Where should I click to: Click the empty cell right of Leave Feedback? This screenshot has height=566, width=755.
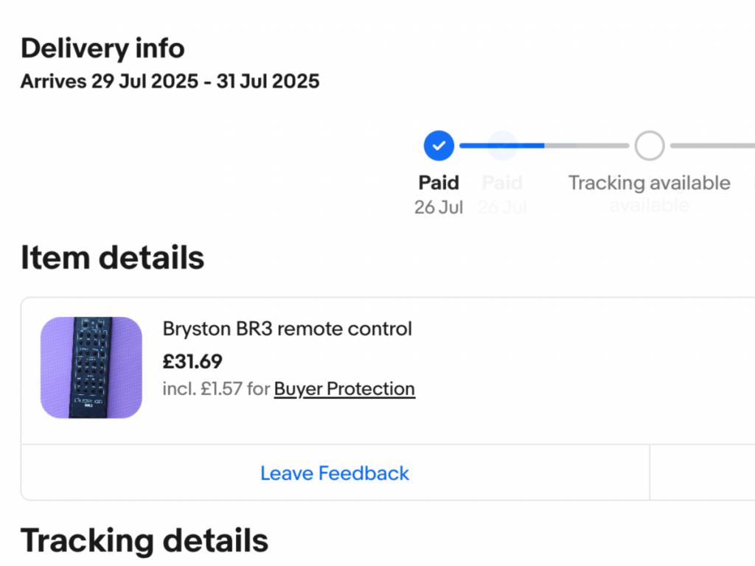702,472
